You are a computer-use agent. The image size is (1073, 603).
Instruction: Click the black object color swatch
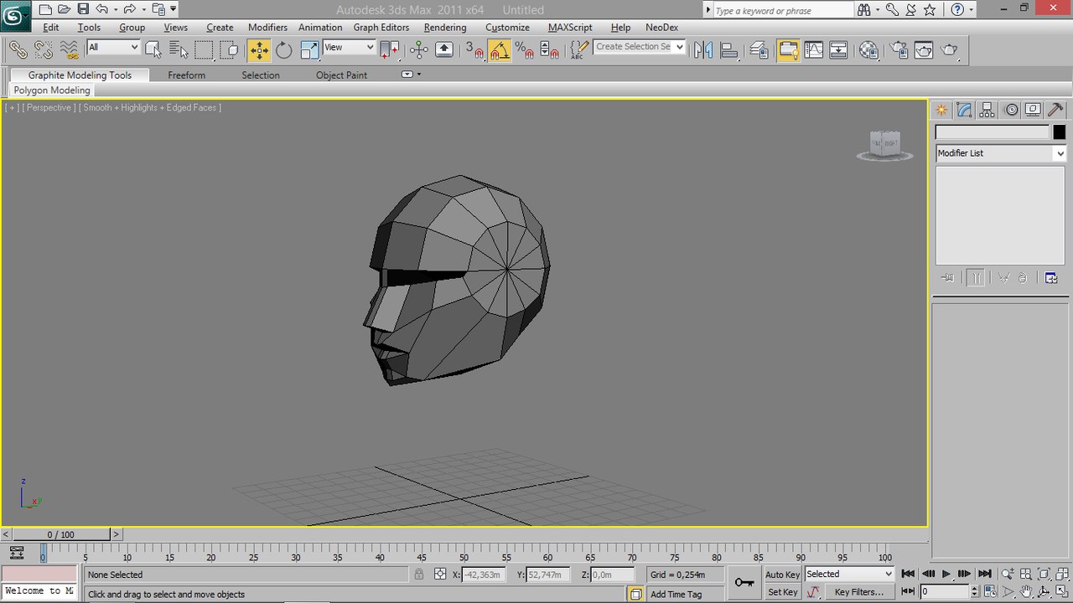pyautogui.click(x=1060, y=132)
